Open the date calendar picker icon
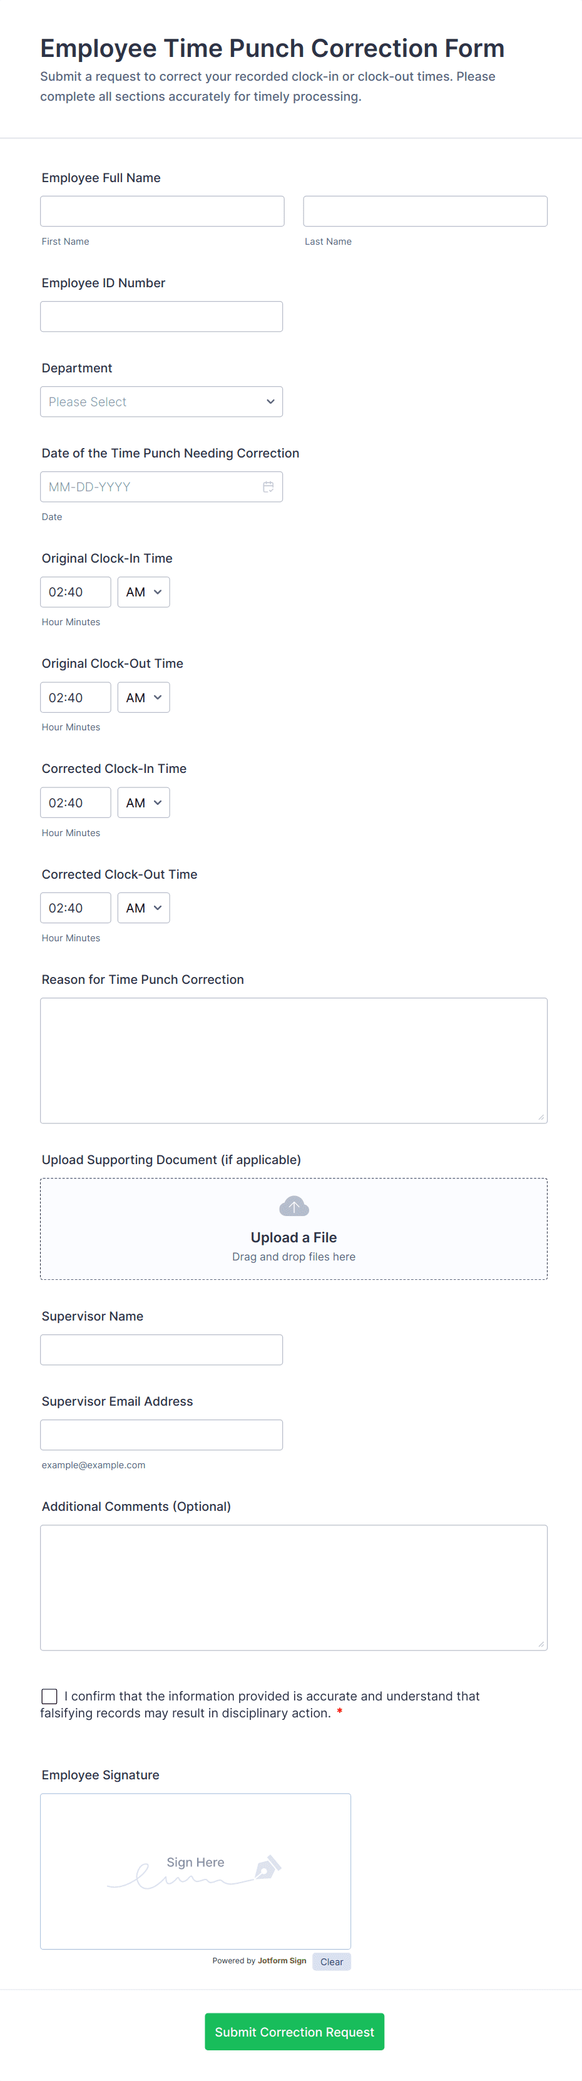Viewport: 582px width, 2081px height. [268, 486]
